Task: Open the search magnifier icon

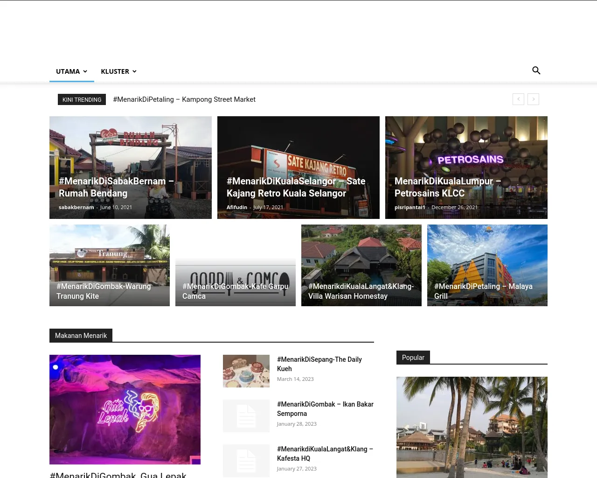Action: click(x=536, y=70)
